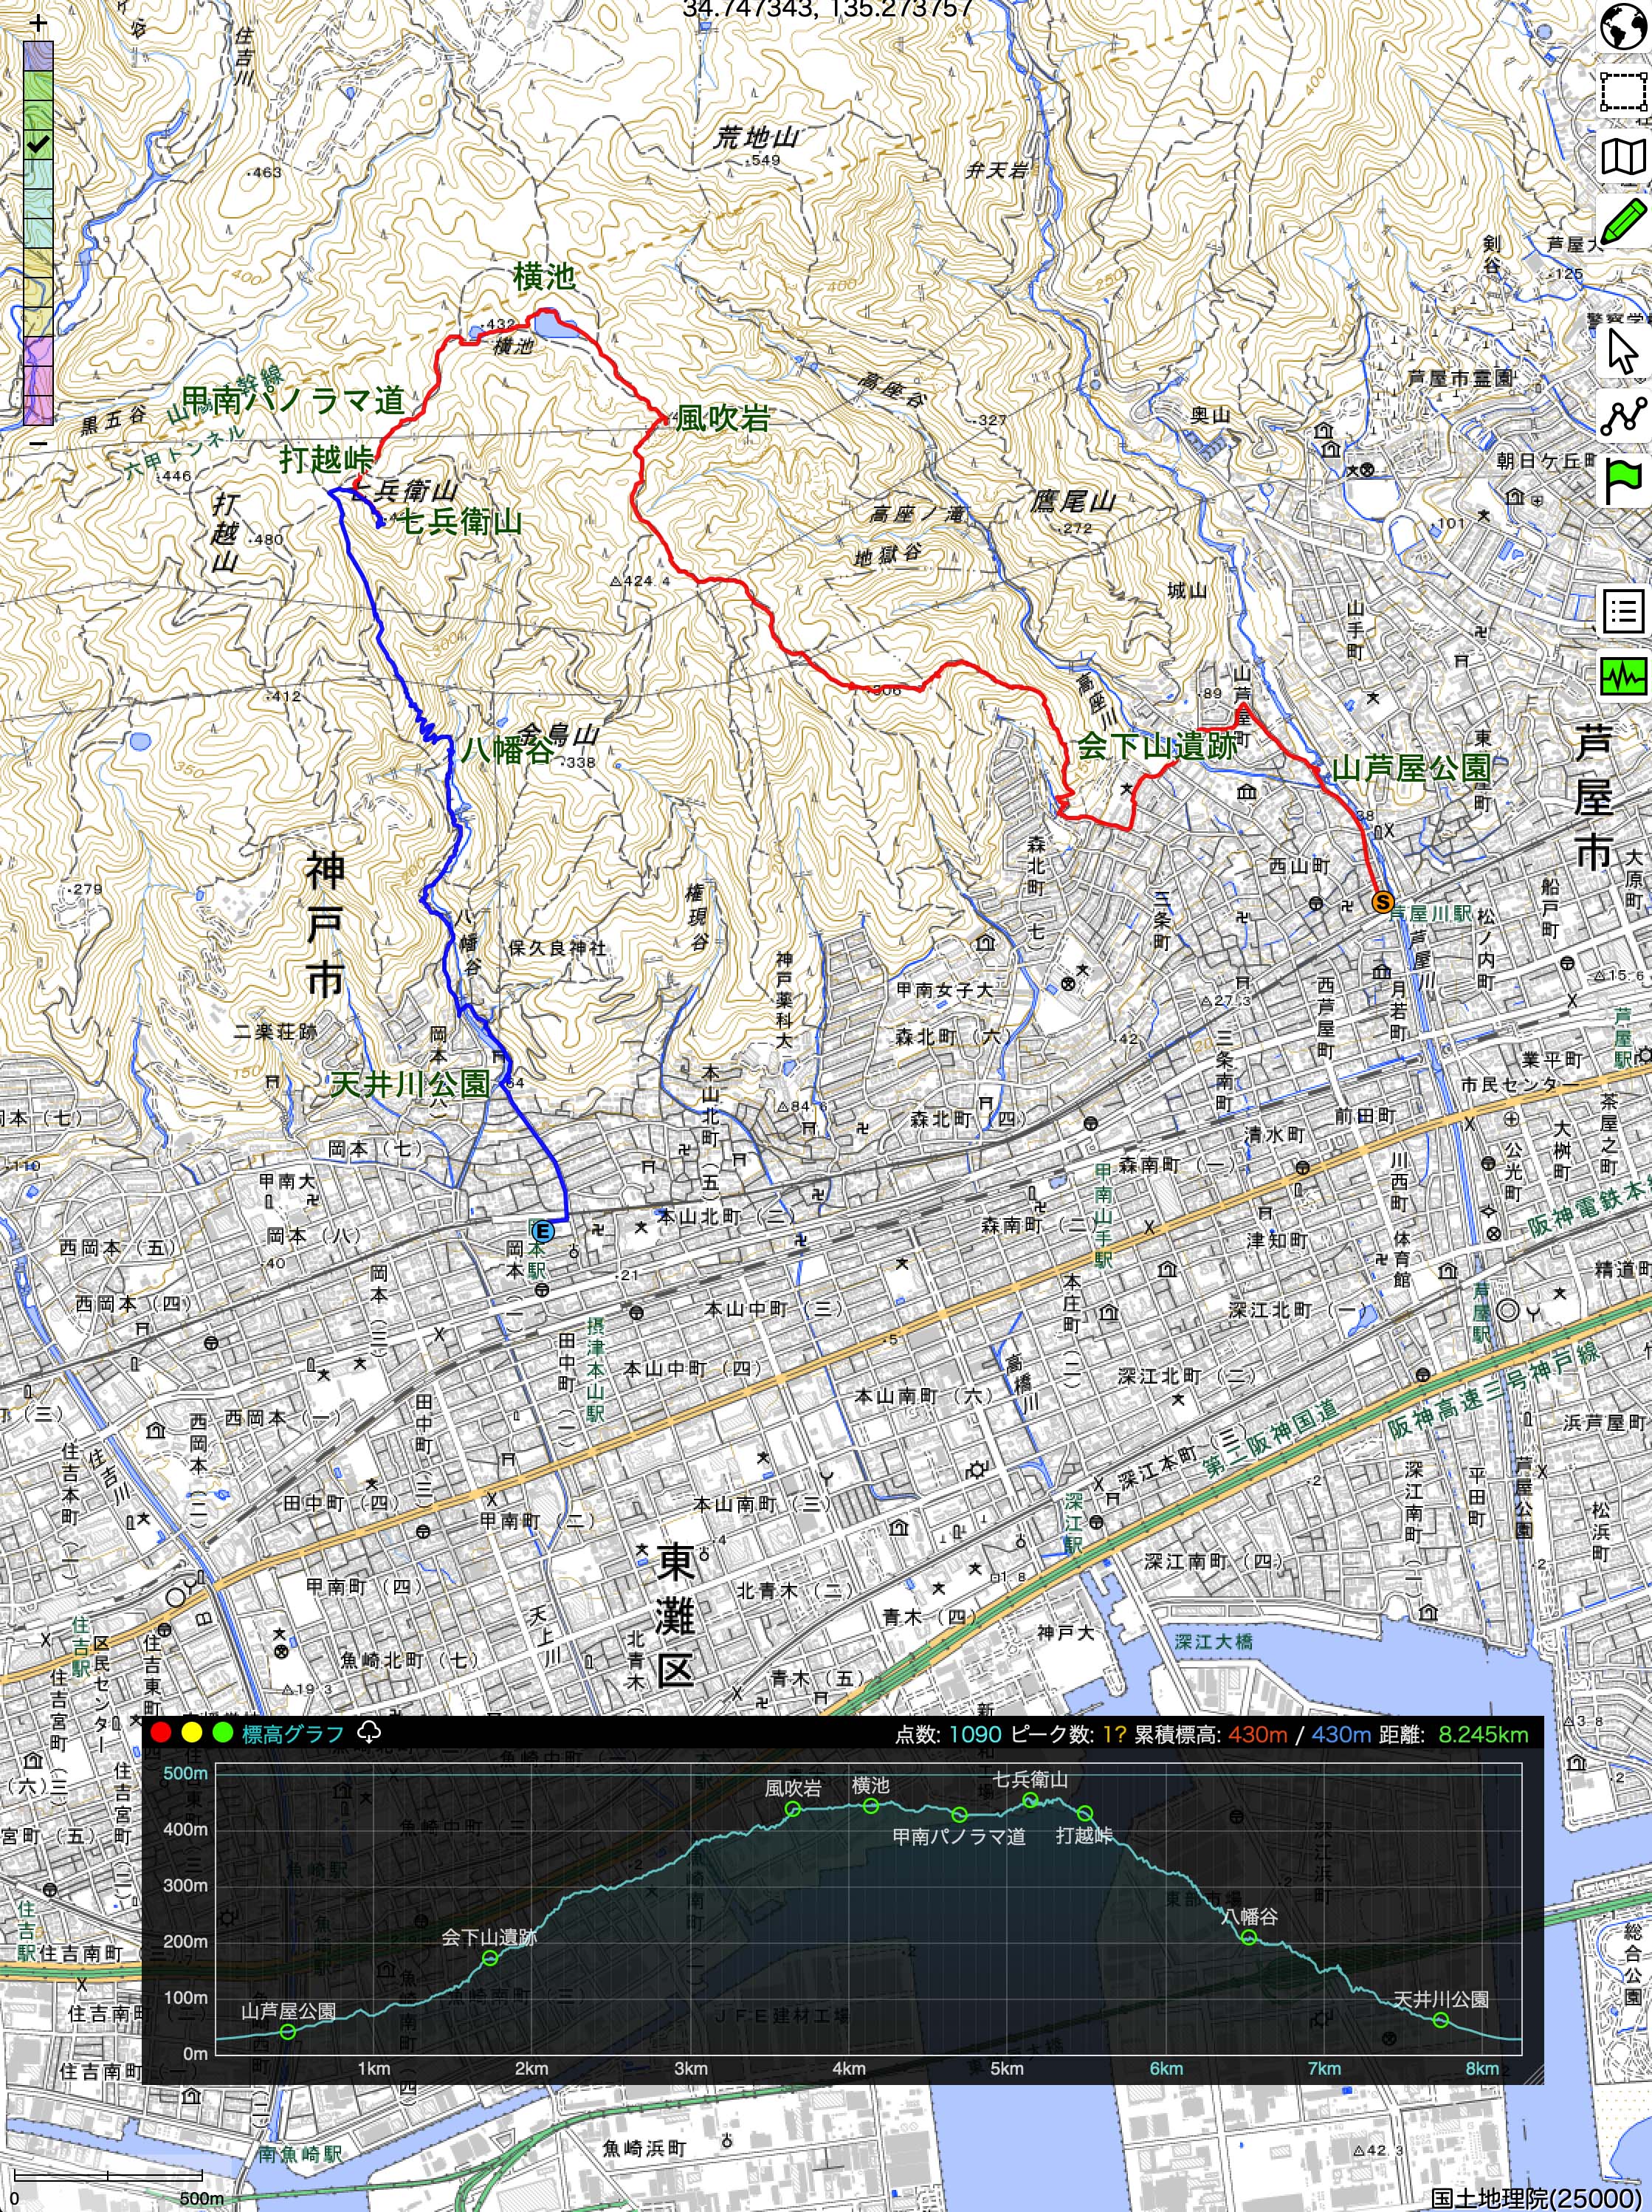Close the graph using the red dot

pos(160,1733)
